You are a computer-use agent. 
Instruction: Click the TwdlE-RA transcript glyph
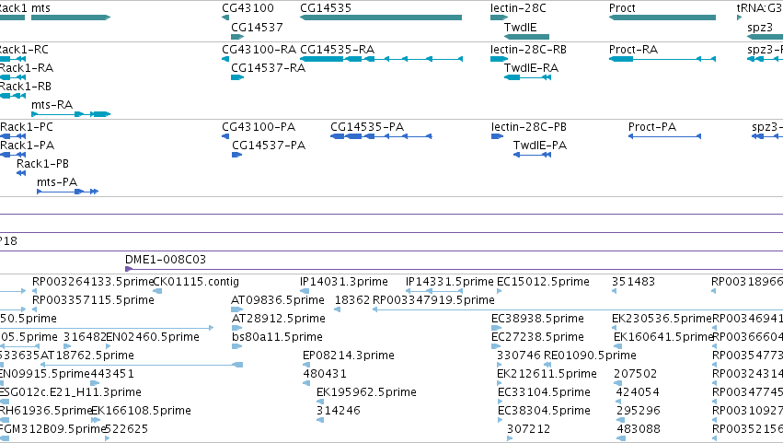(527, 77)
